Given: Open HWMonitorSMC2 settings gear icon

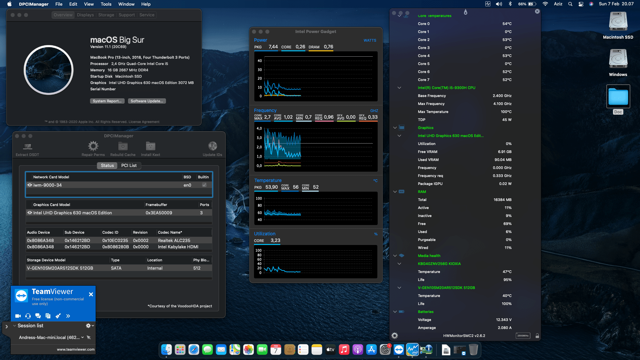Looking at the screenshot, I should click(395, 336).
